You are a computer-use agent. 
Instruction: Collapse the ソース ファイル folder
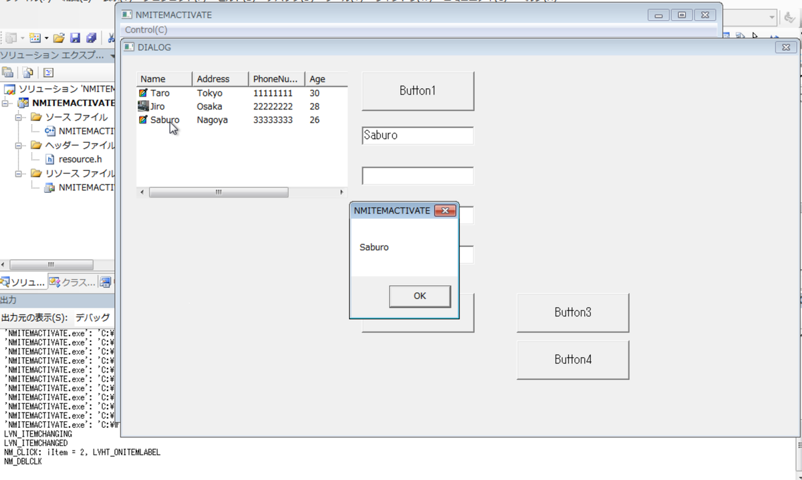[x=19, y=117]
